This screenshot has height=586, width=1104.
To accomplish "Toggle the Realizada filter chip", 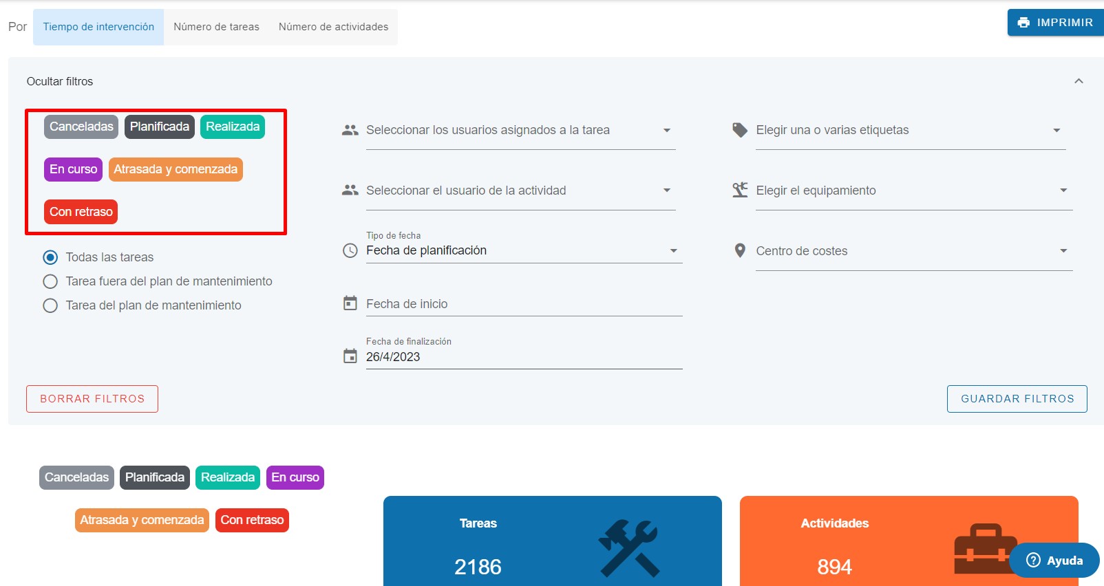I will [x=233, y=127].
